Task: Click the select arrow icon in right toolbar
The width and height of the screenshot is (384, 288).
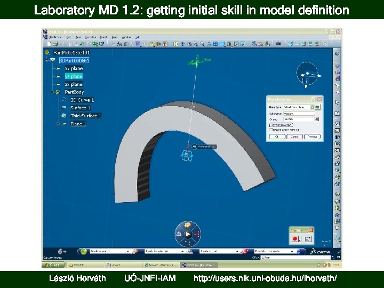Action: click(337, 102)
